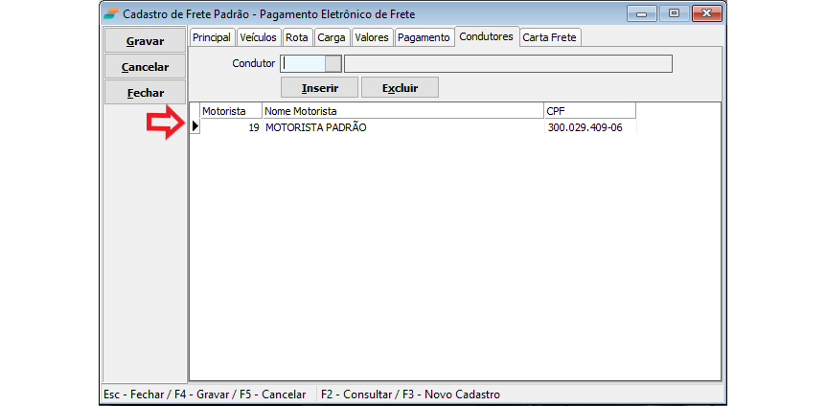Switch to the Veículos tab
The width and height of the screenshot is (826, 406).
click(258, 37)
